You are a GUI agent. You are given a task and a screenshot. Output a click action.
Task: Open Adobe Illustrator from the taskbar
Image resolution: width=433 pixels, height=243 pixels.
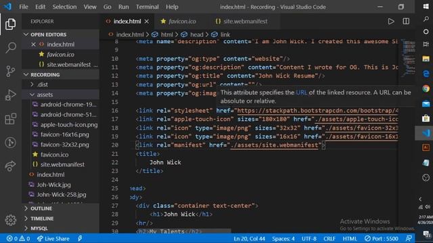(x=426, y=148)
